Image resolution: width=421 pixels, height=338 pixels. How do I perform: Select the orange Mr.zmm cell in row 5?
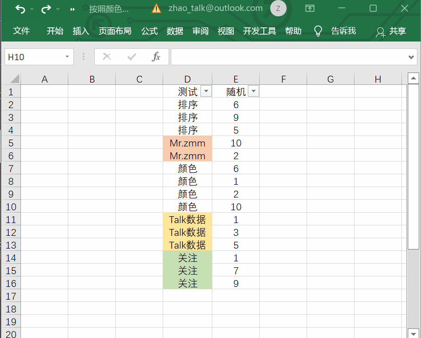click(187, 143)
